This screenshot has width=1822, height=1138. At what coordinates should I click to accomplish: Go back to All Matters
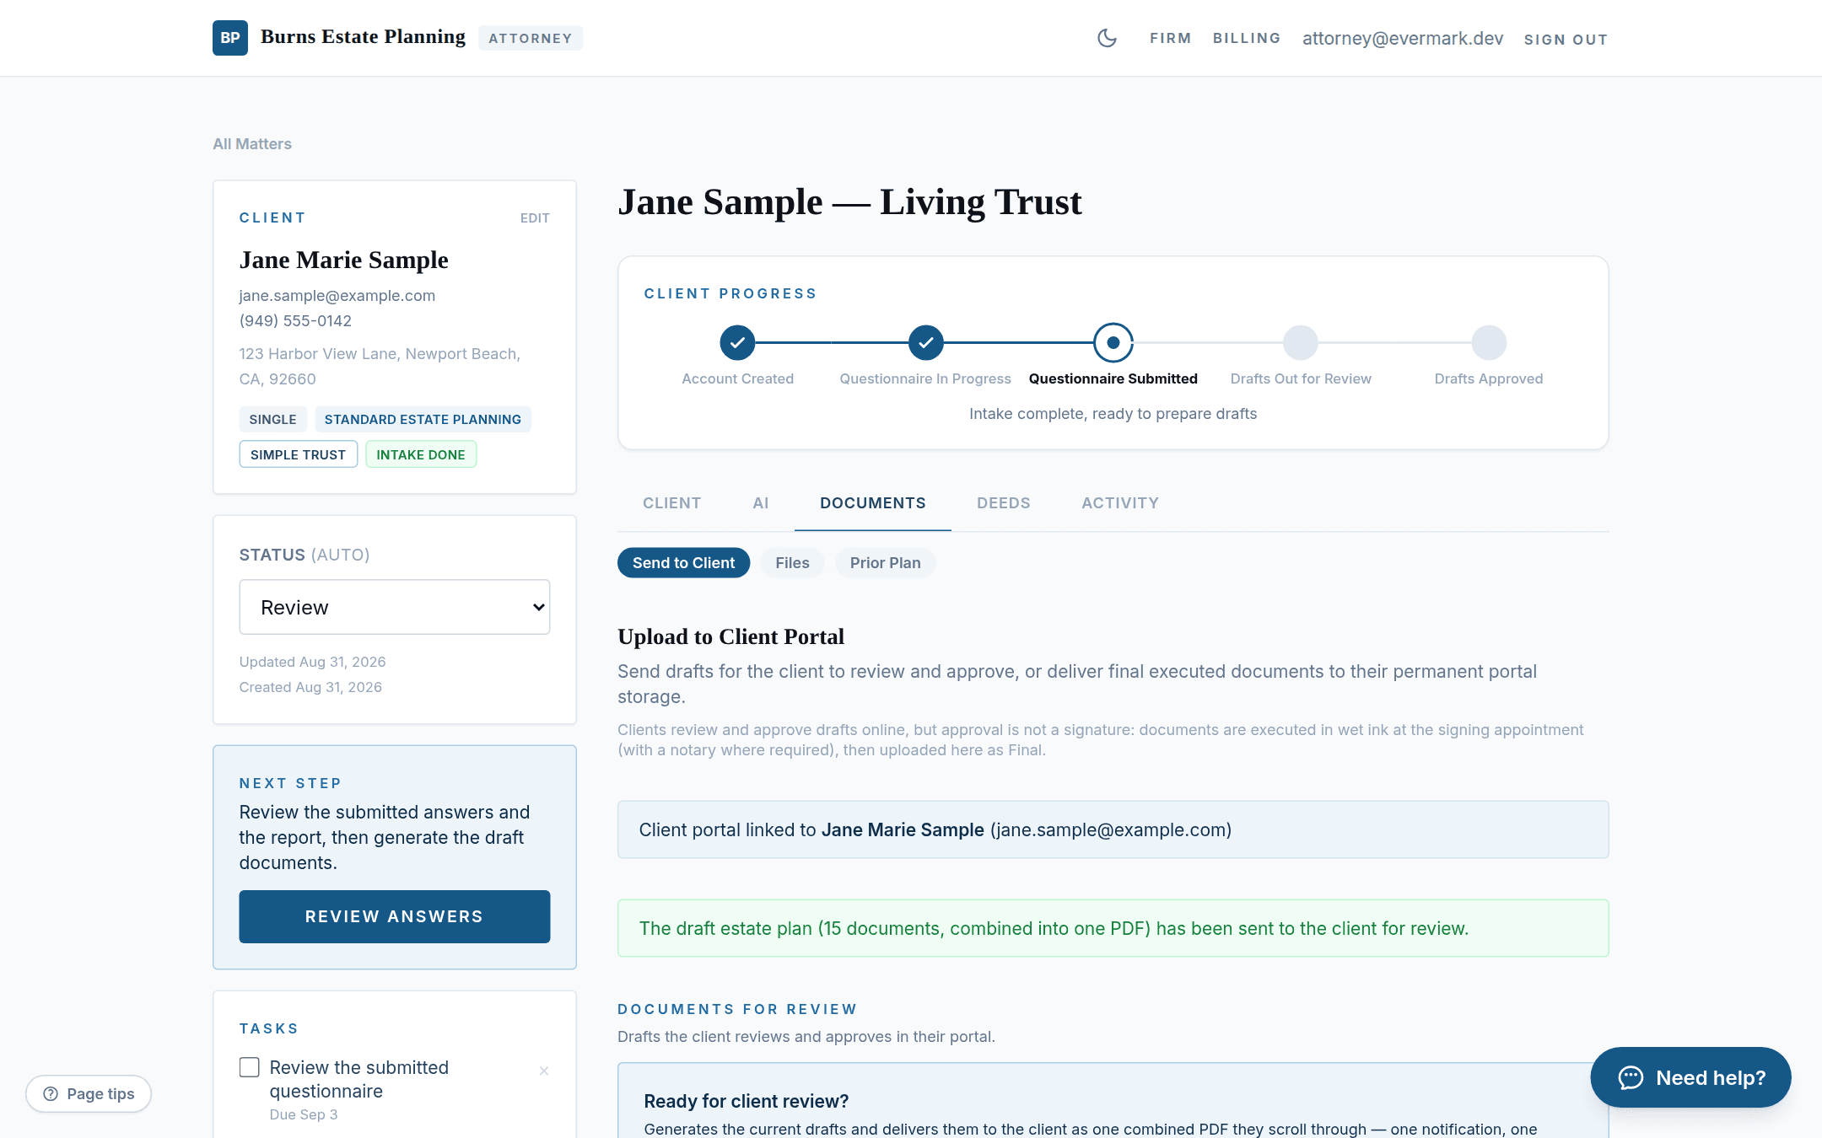click(x=251, y=144)
